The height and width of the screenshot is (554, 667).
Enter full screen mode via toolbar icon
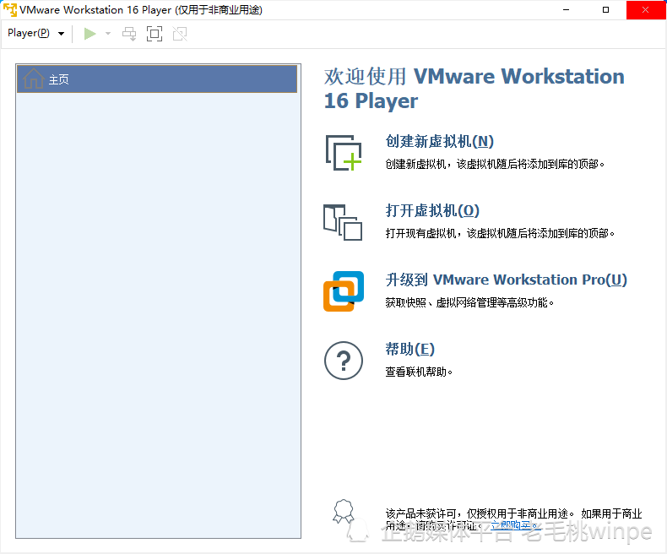(155, 34)
